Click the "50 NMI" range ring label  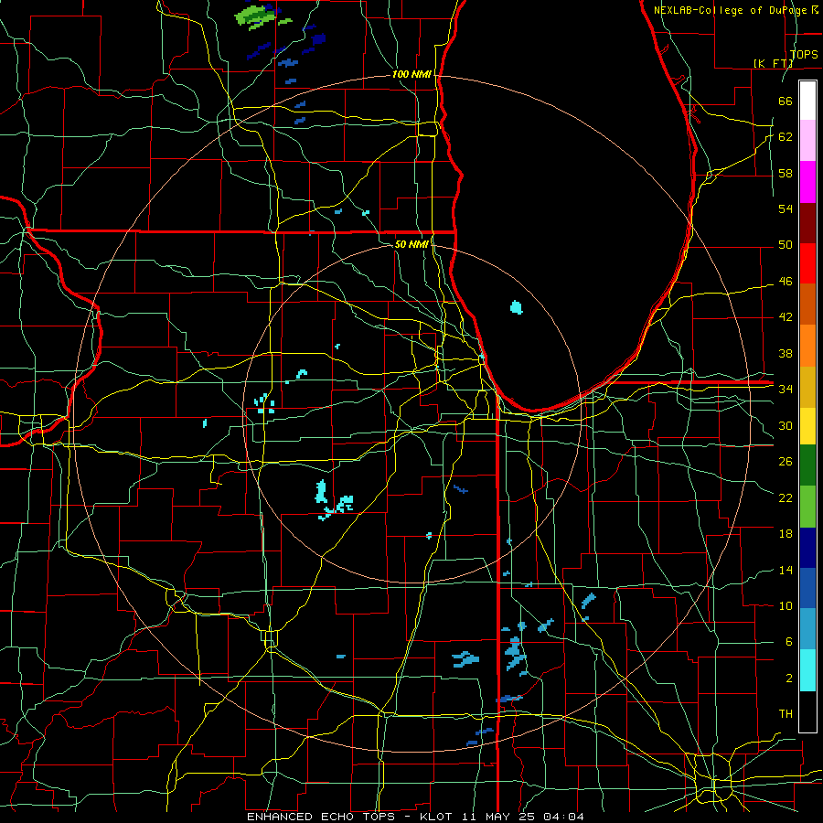(411, 244)
